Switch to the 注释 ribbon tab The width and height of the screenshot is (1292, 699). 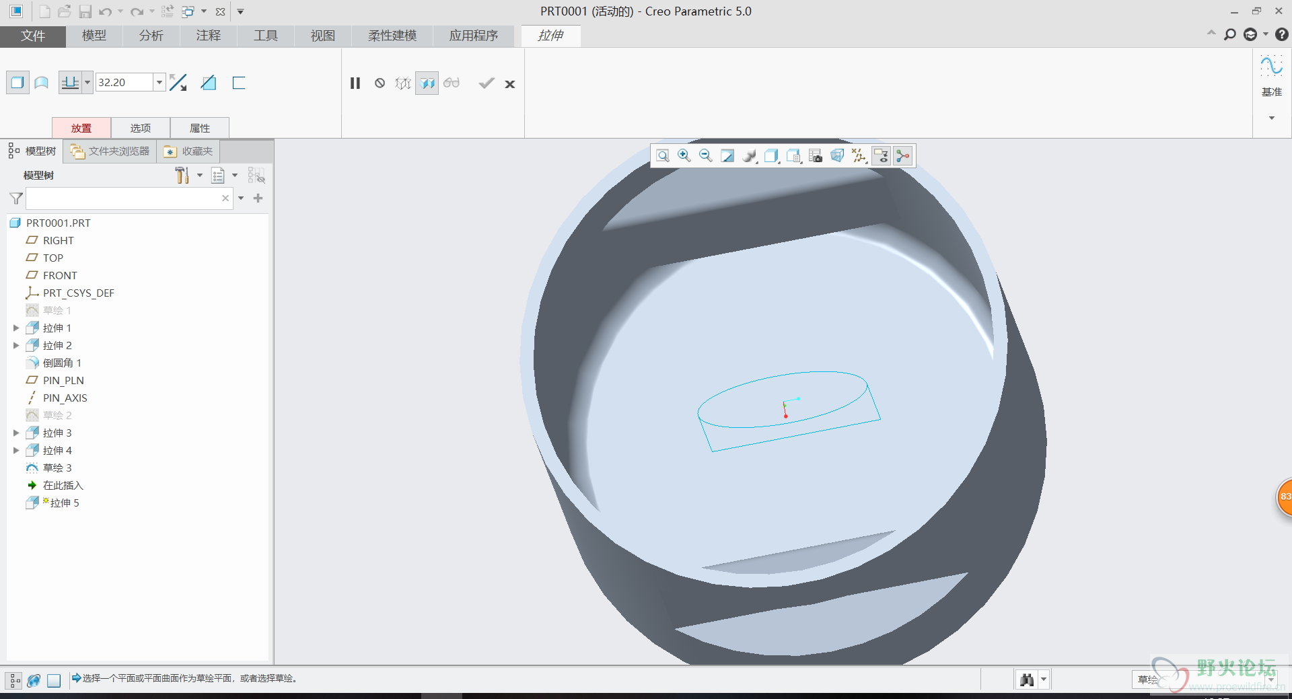pyautogui.click(x=209, y=36)
